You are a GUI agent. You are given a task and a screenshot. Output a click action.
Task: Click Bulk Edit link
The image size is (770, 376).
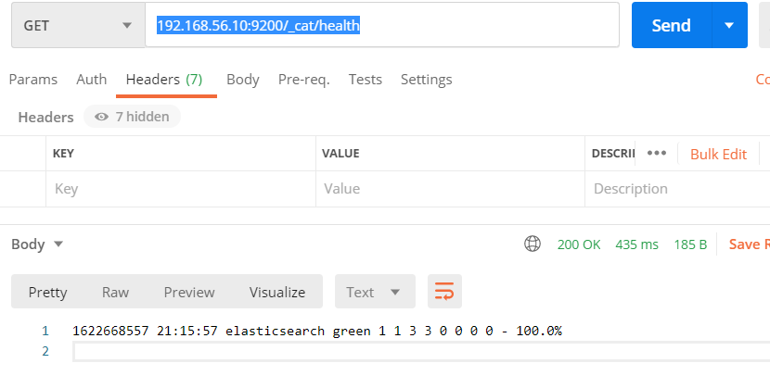point(718,154)
